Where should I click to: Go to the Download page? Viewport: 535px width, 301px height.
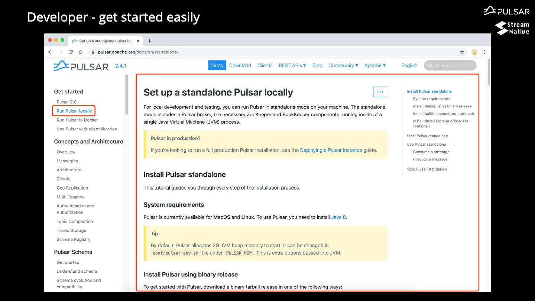coord(240,65)
